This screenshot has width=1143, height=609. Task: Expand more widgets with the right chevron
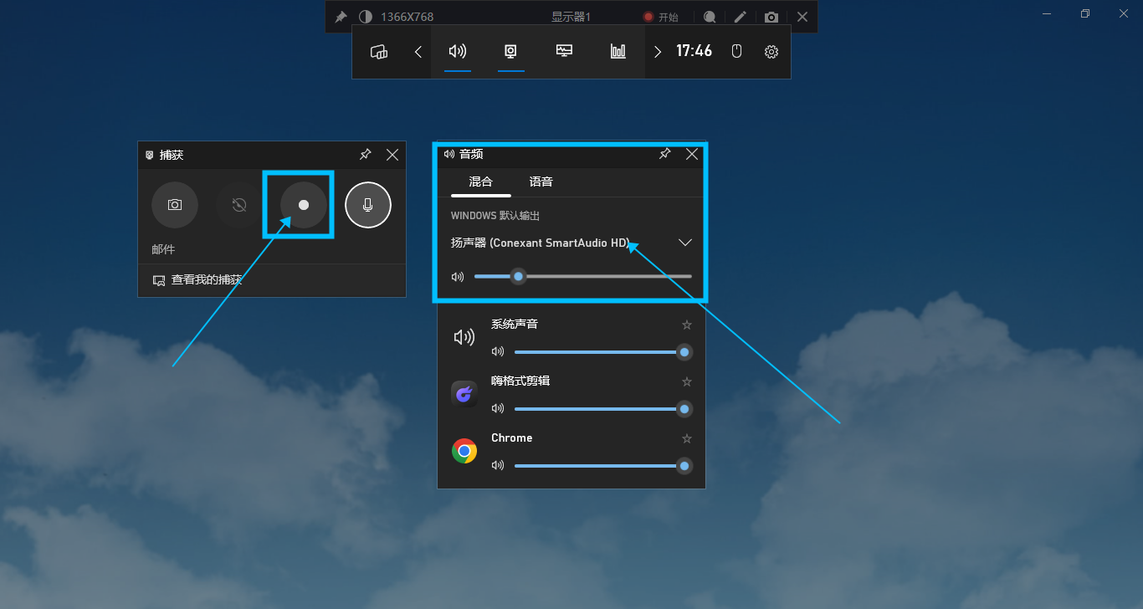[658, 51]
